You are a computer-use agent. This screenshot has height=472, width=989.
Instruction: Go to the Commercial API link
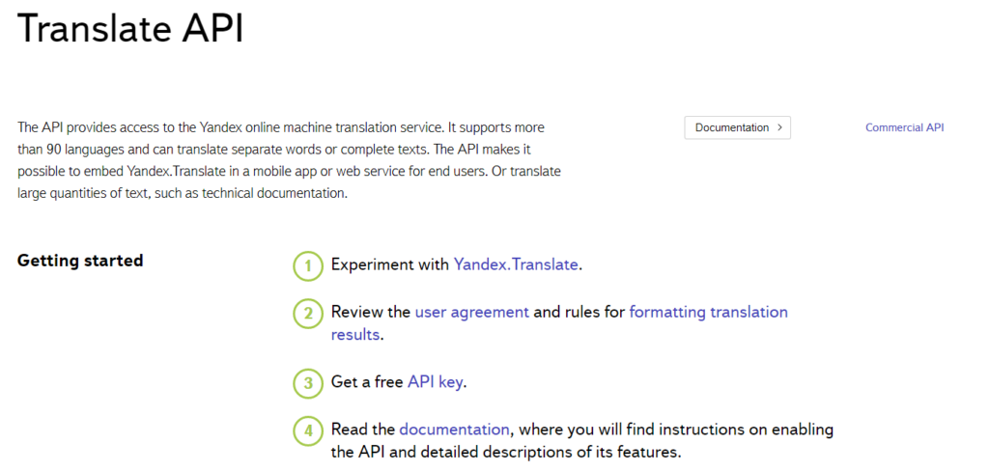click(x=904, y=127)
